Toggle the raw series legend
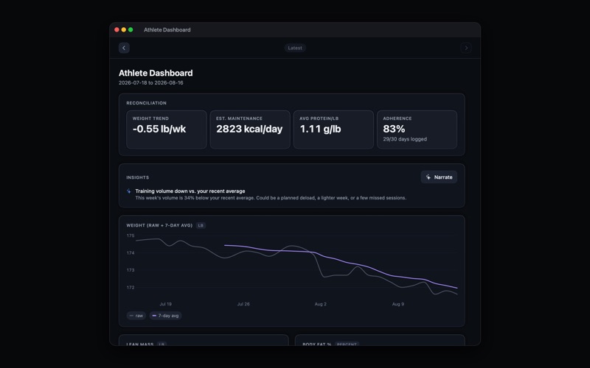This screenshot has height=368, width=590. point(136,316)
